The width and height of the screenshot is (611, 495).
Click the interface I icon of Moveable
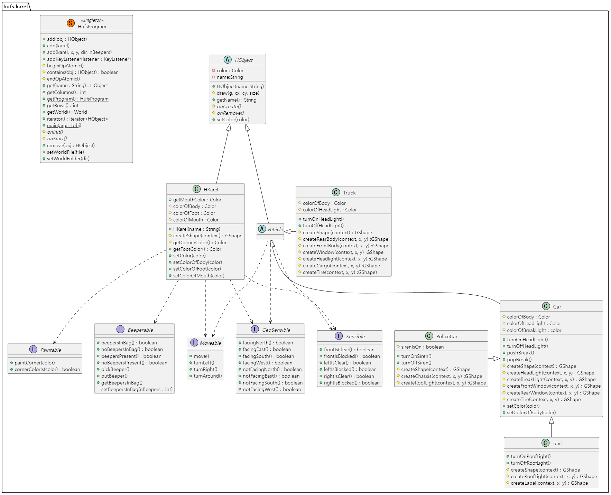(194, 342)
